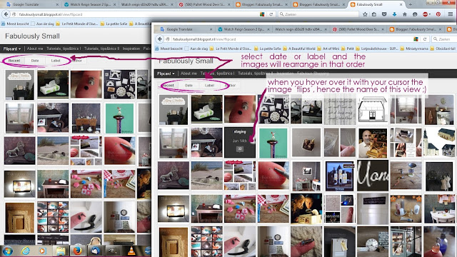Image resolution: width=457 pixels, height=257 pixels.
Task: Switch to Watch reign s02e20 tab in back window
Action: tap(148, 4)
